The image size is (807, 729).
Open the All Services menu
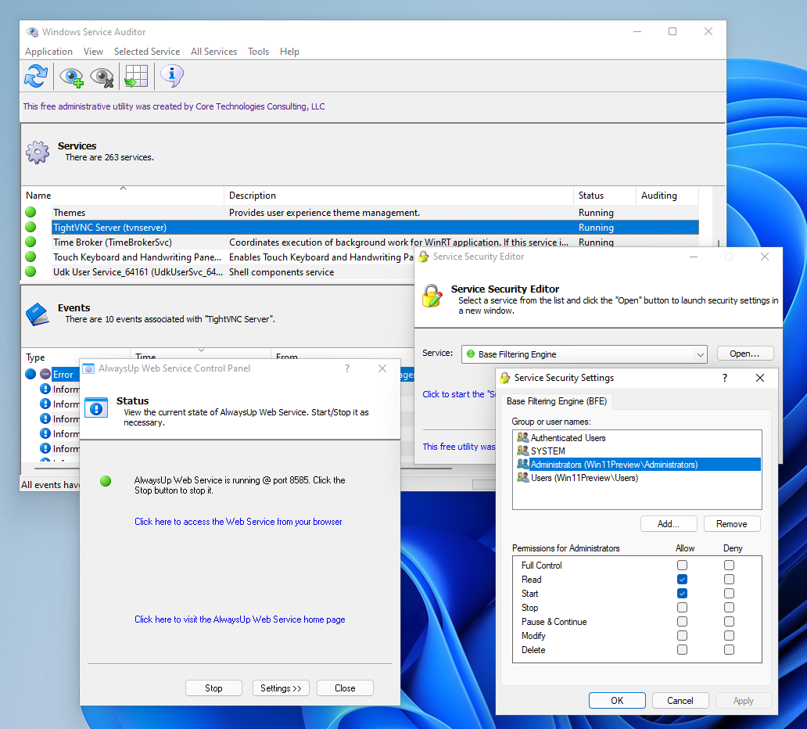214,52
